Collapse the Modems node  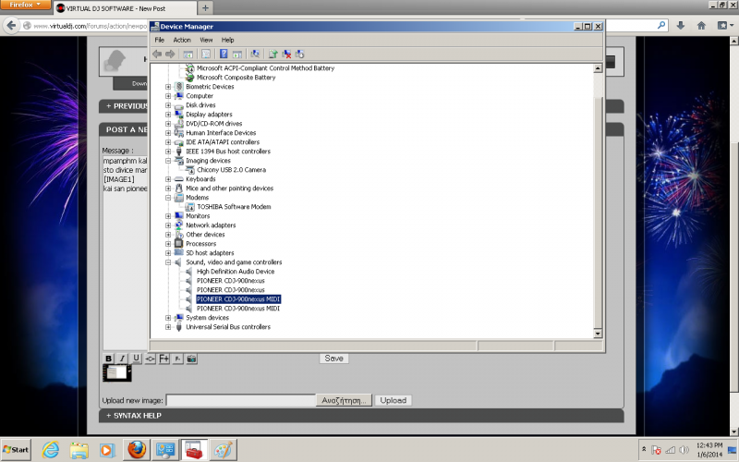(168, 198)
